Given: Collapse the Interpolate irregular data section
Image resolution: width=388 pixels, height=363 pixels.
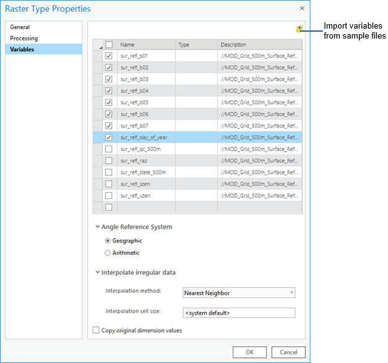Looking at the screenshot, I should [97, 272].
